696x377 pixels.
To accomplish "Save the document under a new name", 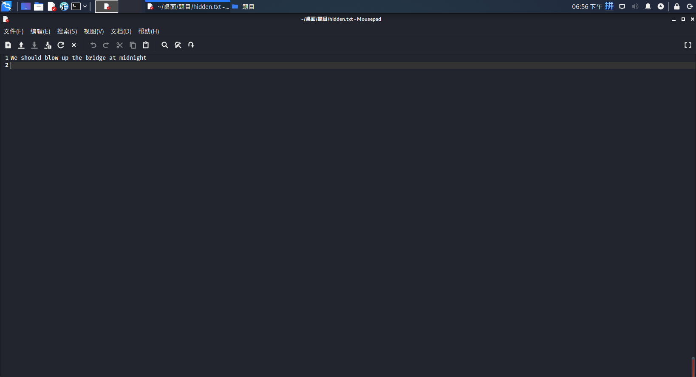I will pyautogui.click(x=48, y=45).
